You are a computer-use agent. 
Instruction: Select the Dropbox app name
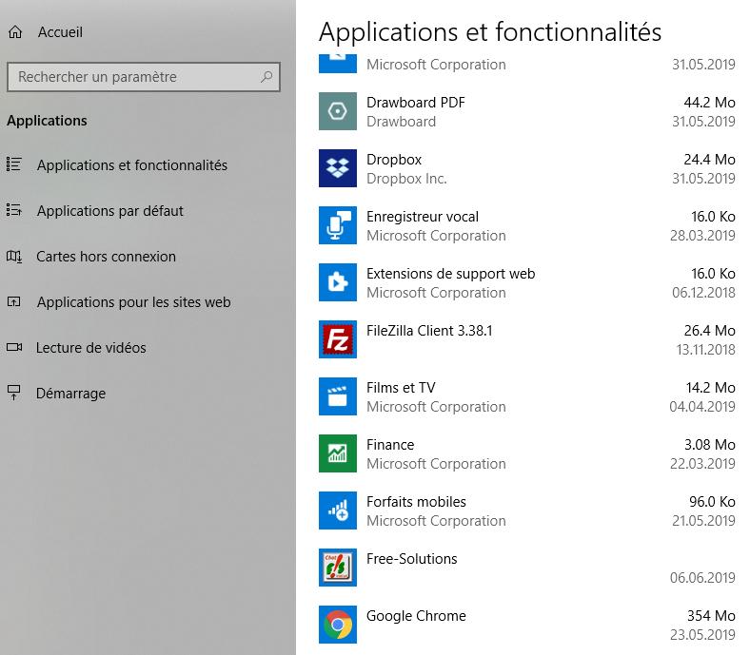coord(394,160)
